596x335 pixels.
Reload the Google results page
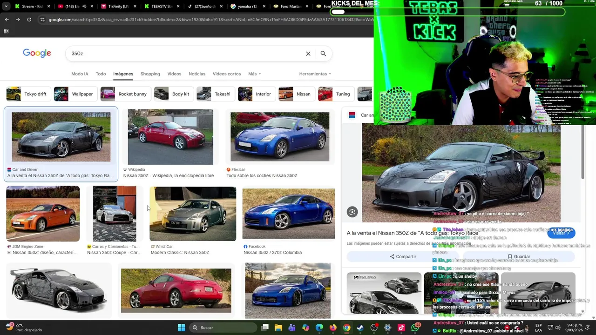point(29,20)
